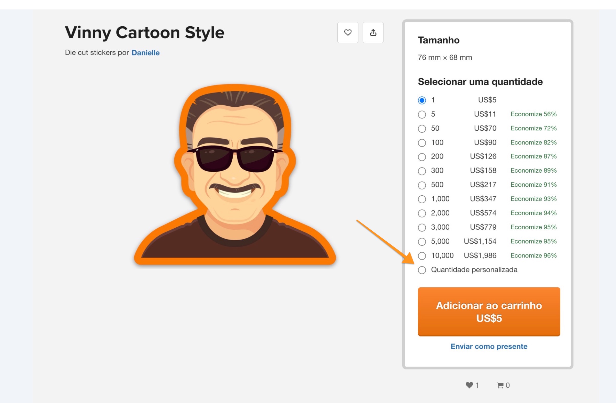Select 3,000 quantity radio button

click(422, 227)
